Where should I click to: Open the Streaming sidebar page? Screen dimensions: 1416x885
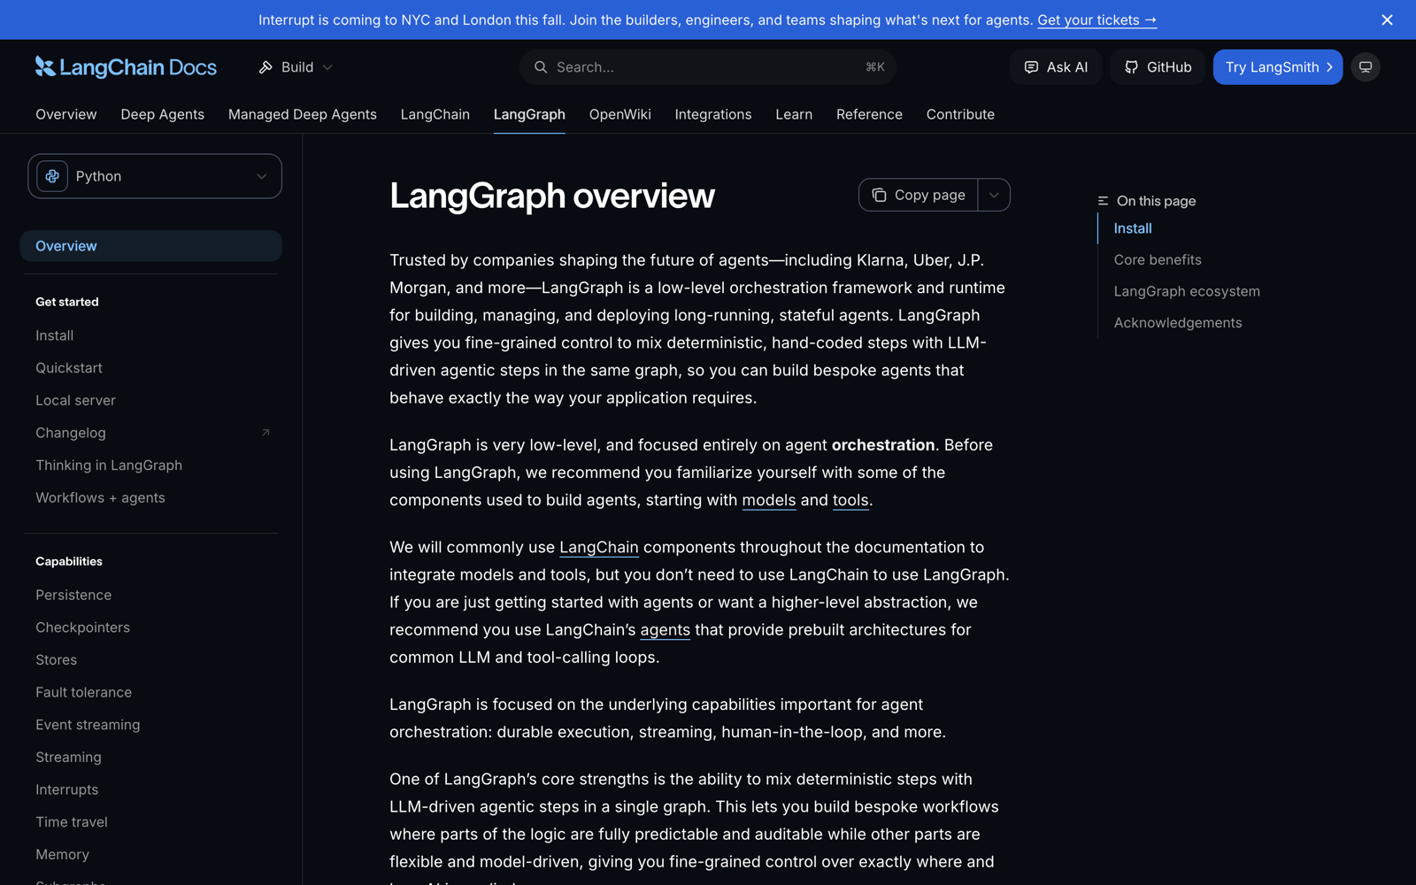pyautogui.click(x=68, y=758)
